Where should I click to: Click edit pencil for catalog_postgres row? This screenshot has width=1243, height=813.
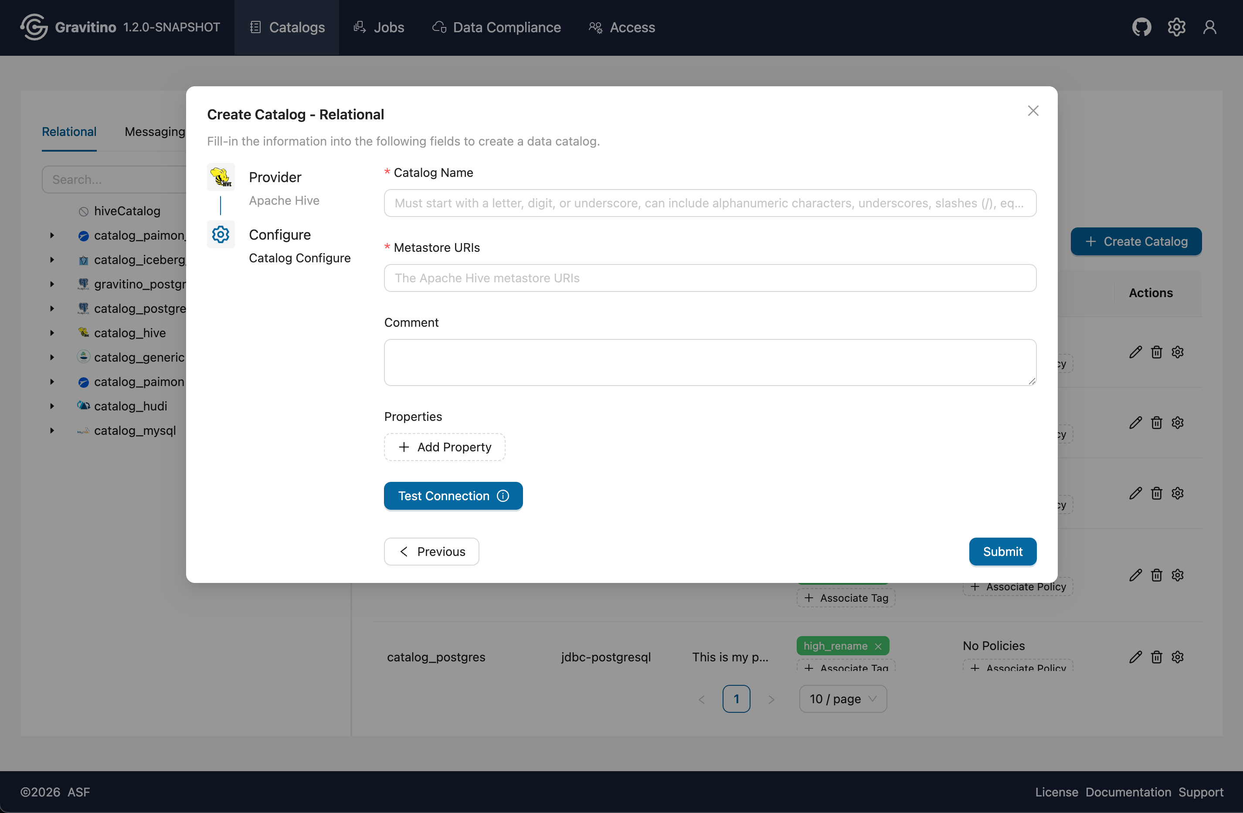[x=1135, y=657]
